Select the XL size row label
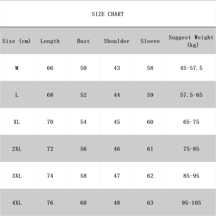Screen dimensions: 216x216 pyautogui.click(x=17, y=122)
